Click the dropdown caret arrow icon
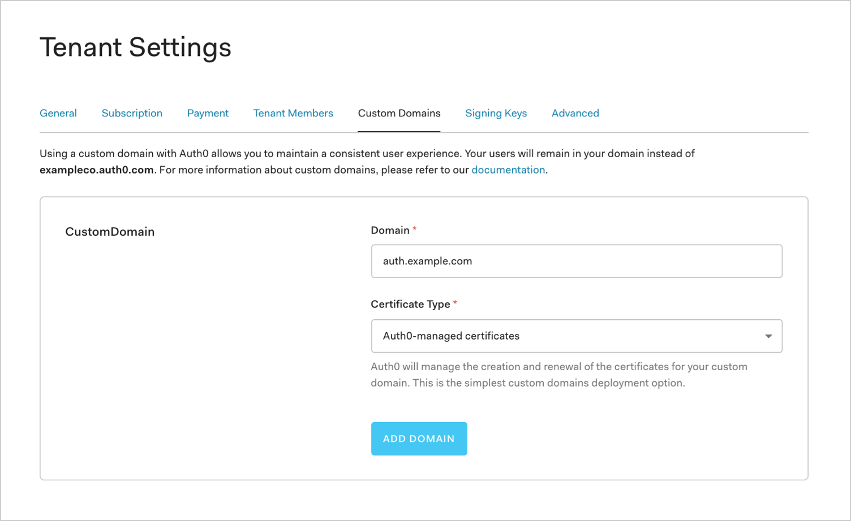851x521 pixels. coord(768,336)
